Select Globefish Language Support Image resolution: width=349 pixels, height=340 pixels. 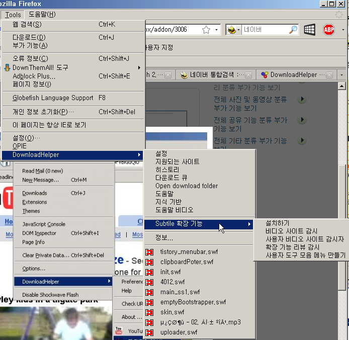click(73, 98)
